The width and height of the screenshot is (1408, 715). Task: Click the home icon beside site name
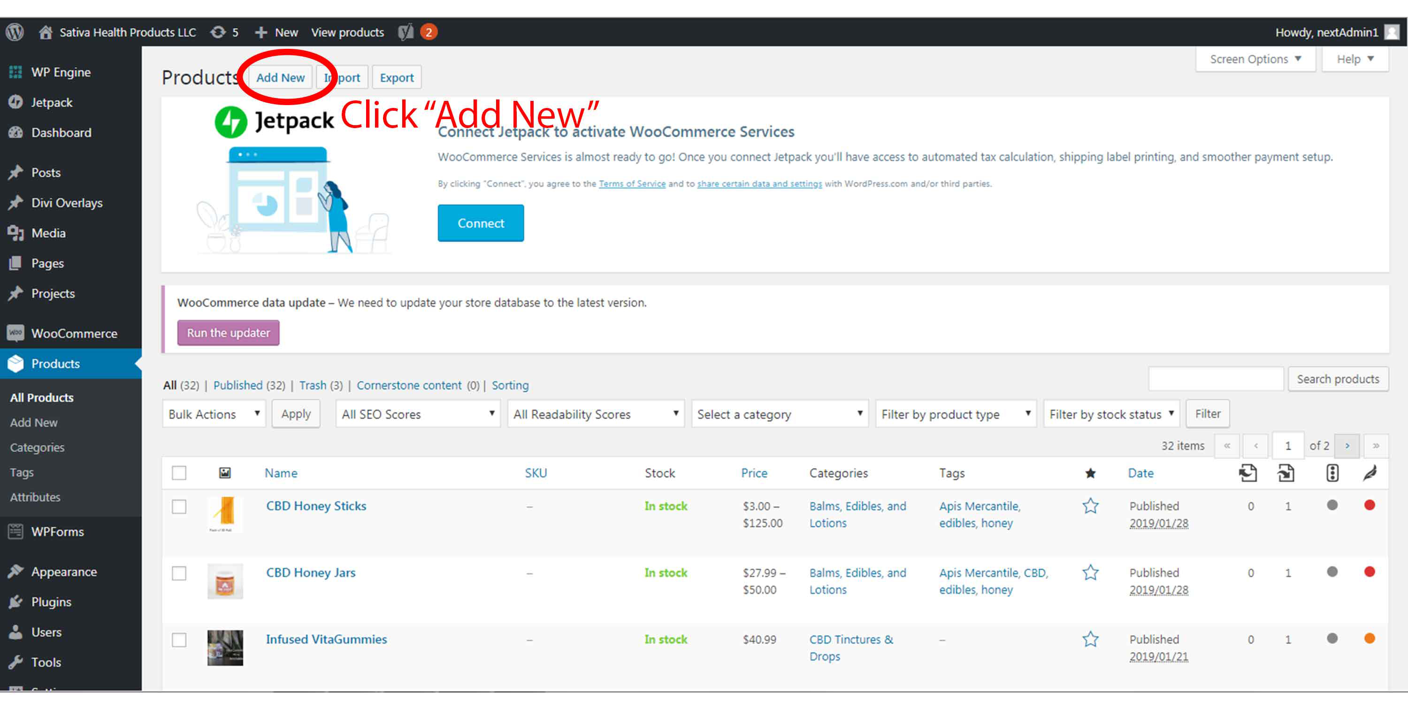point(46,32)
